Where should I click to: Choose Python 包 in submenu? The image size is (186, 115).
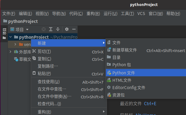coord(146,65)
